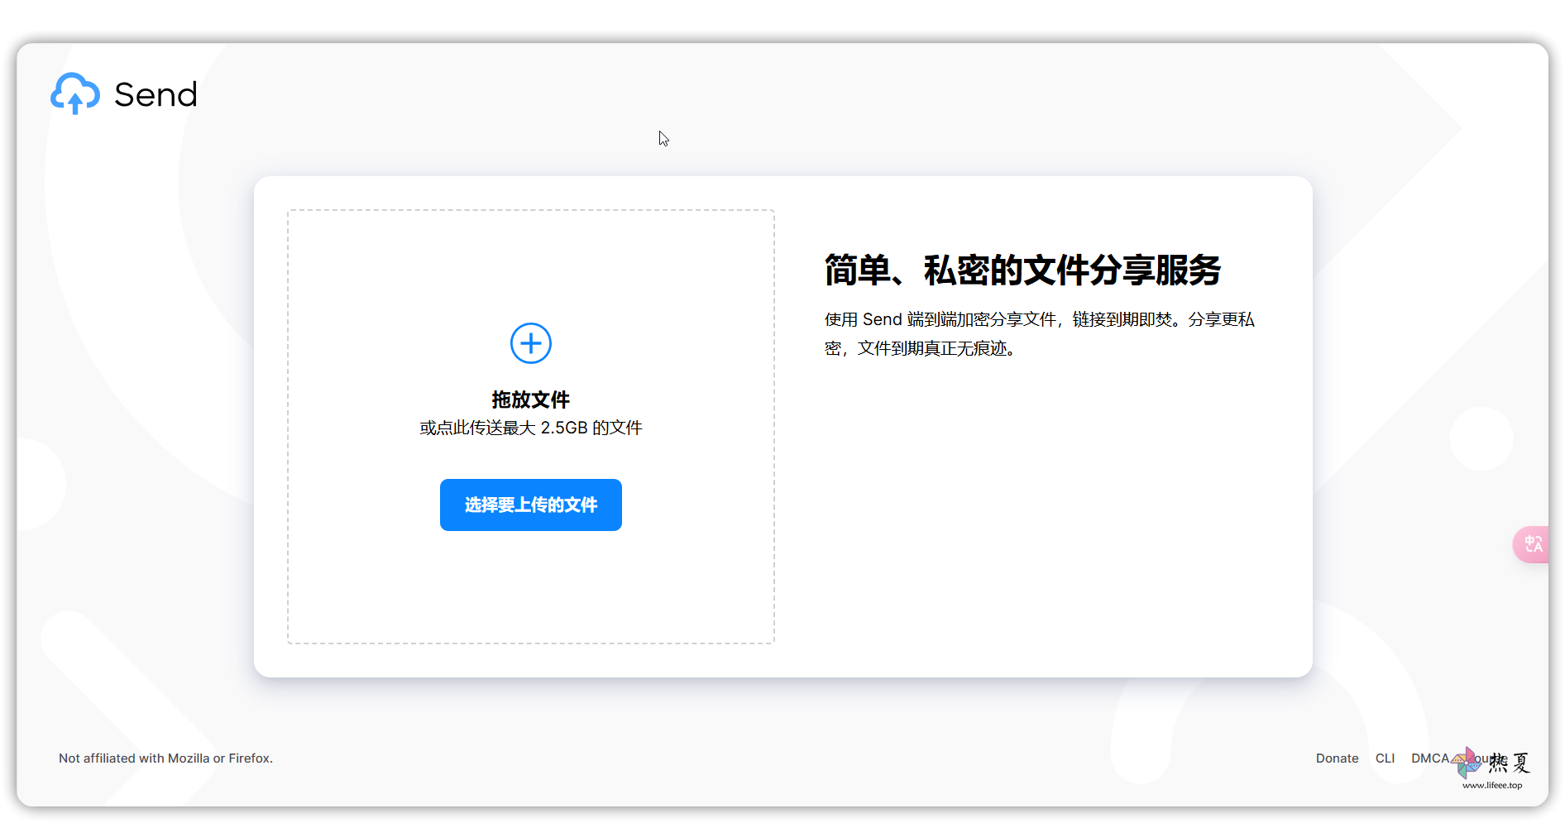Click the Send wordmark beside the logo
This screenshot has width=1565, height=823.
tap(156, 95)
